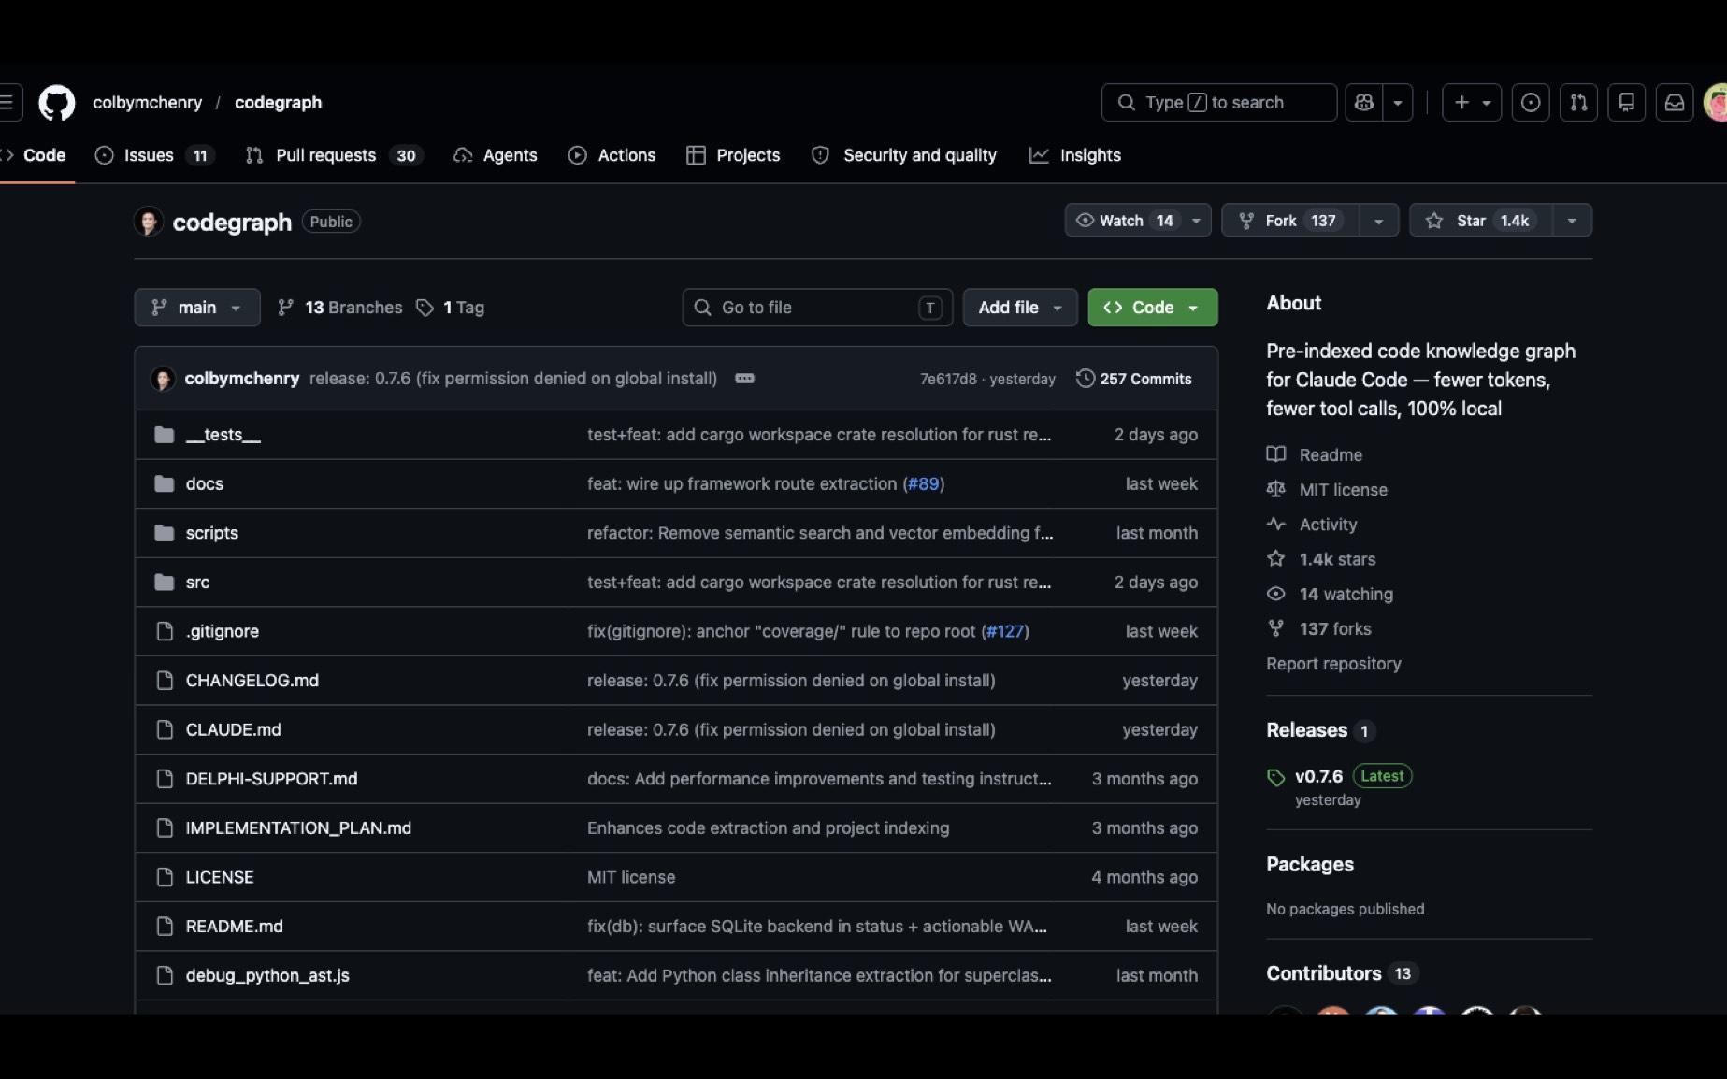Open the Add file dropdown
The height and width of the screenshot is (1079, 1727).
click(1020, 308)
